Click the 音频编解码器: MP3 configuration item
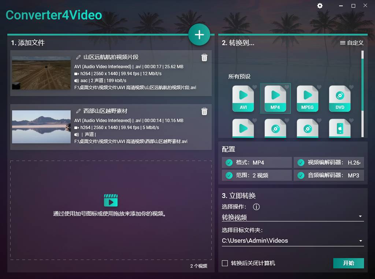 tap(328, 175)
